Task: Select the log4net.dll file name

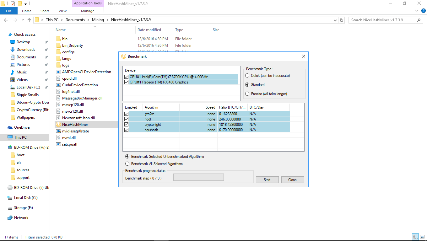Action: tap(71, 92)
